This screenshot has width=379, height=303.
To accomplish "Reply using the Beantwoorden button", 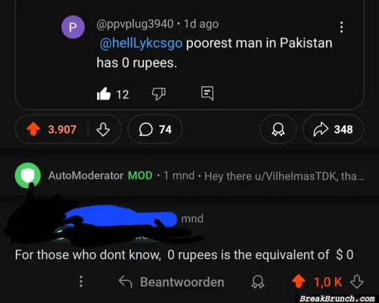I will 172,282.
